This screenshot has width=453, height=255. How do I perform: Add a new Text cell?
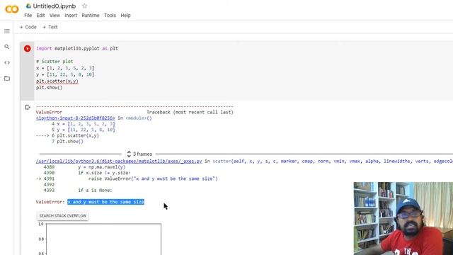tap(50, 27)
